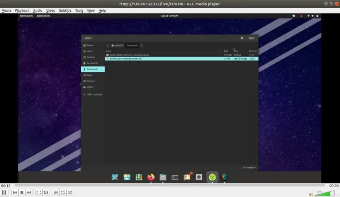Click the workspaces icon in the dock
The width and height of the screenshot is (340, 197).
point(127,177)
